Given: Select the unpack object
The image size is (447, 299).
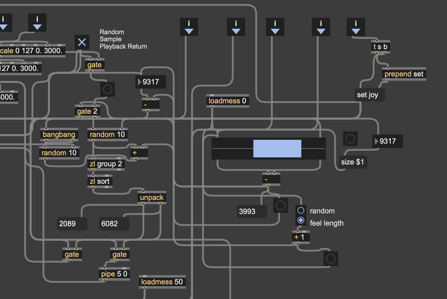Looking at the screenshot, I should (152, 197).
